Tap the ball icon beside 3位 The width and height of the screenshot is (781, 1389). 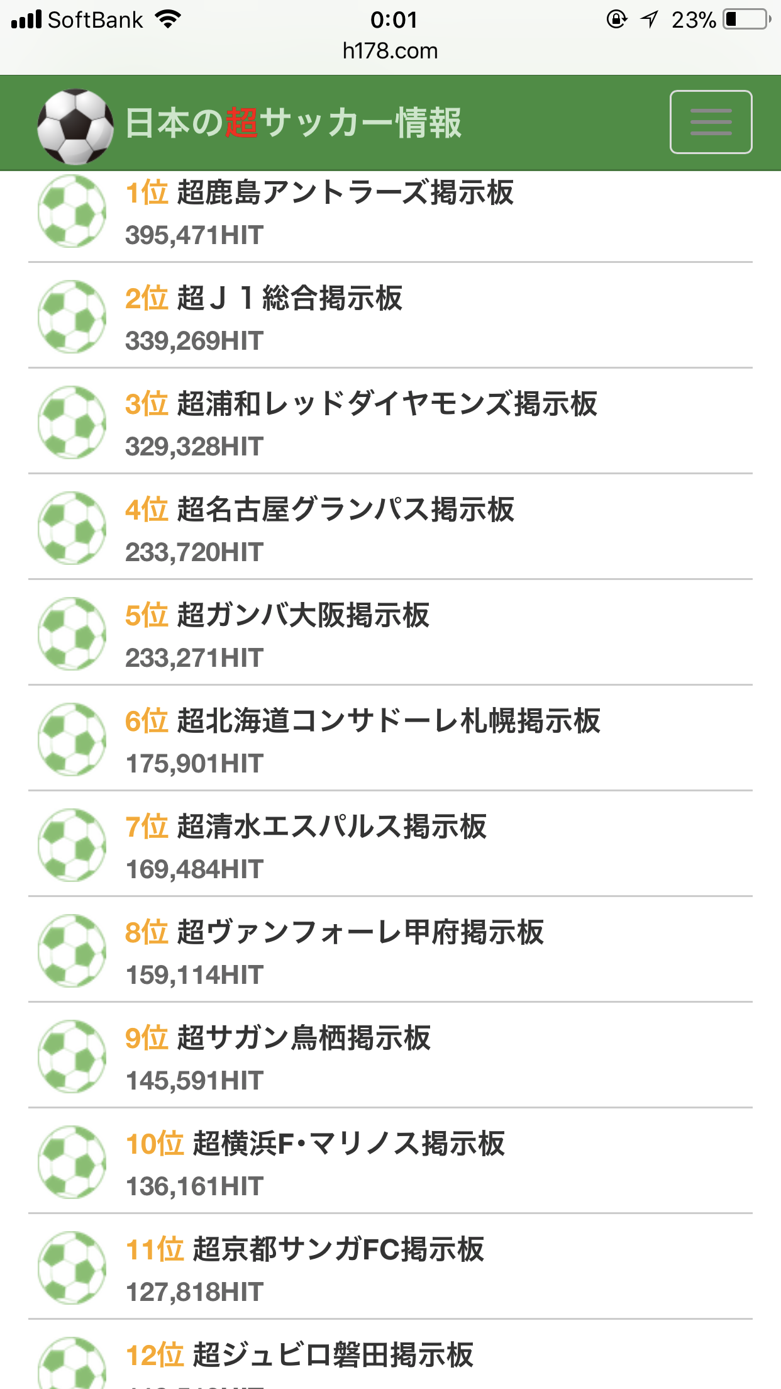72,422
